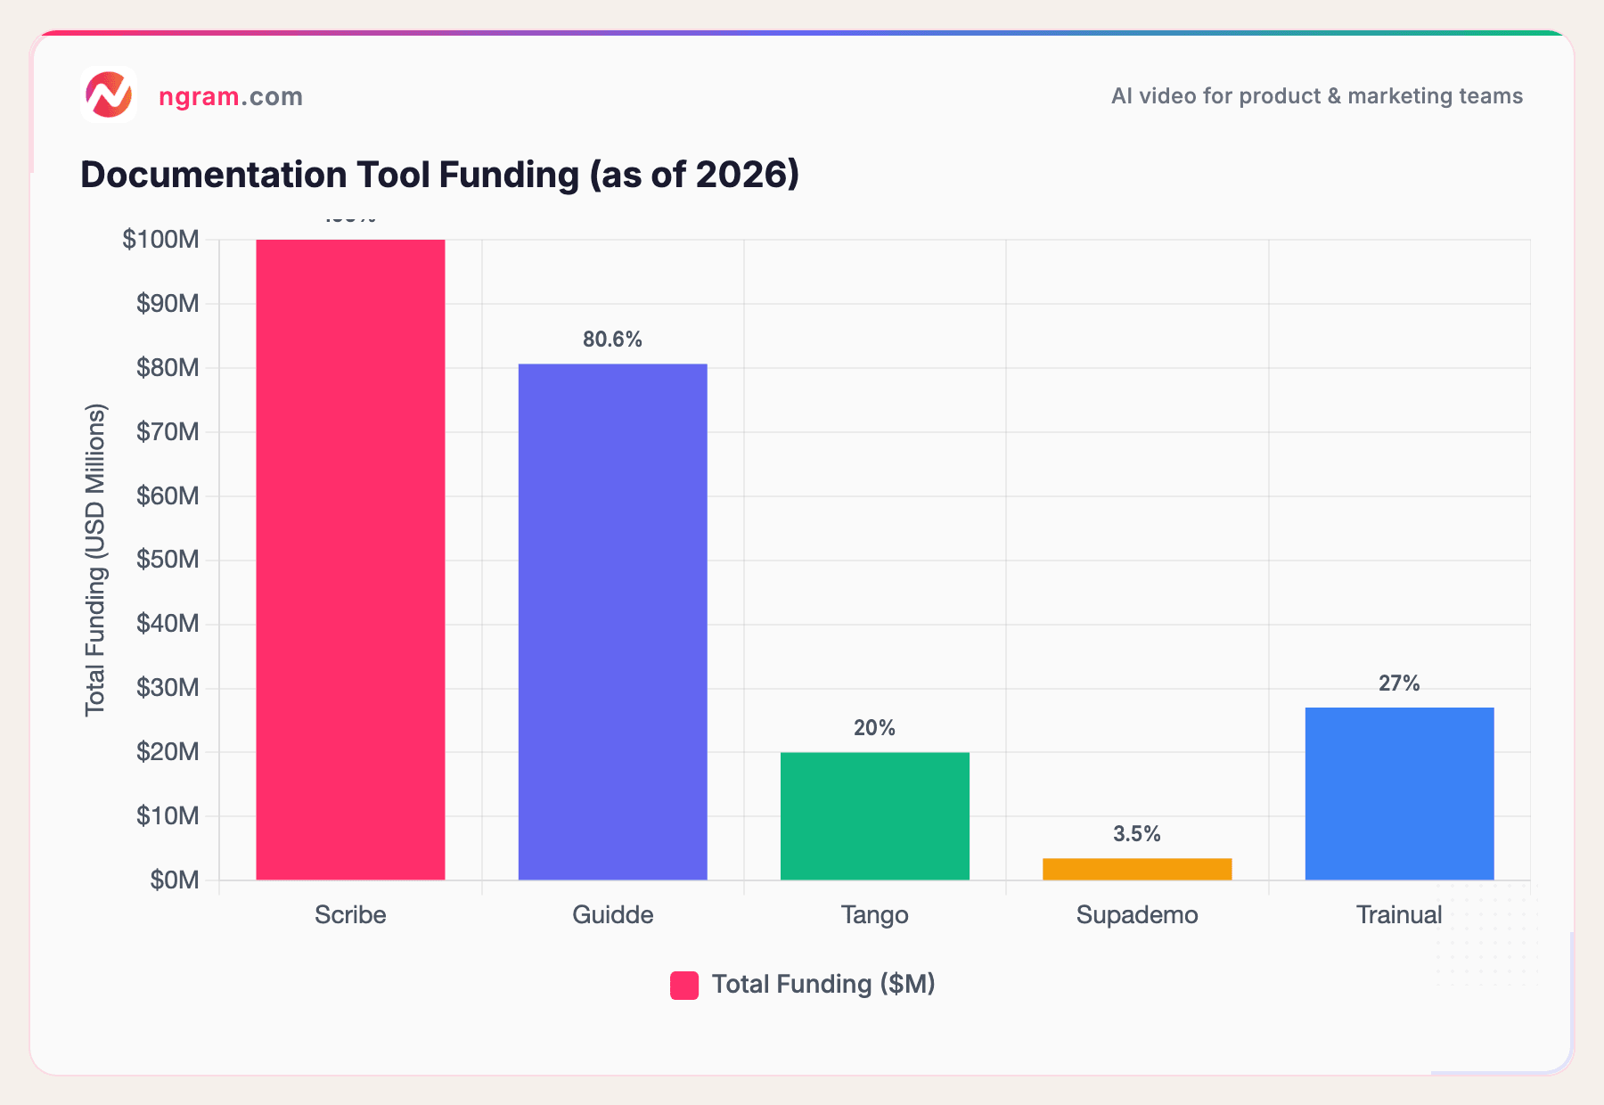Toggle the Total Funding ($M) legend entry

coord(802,984)
